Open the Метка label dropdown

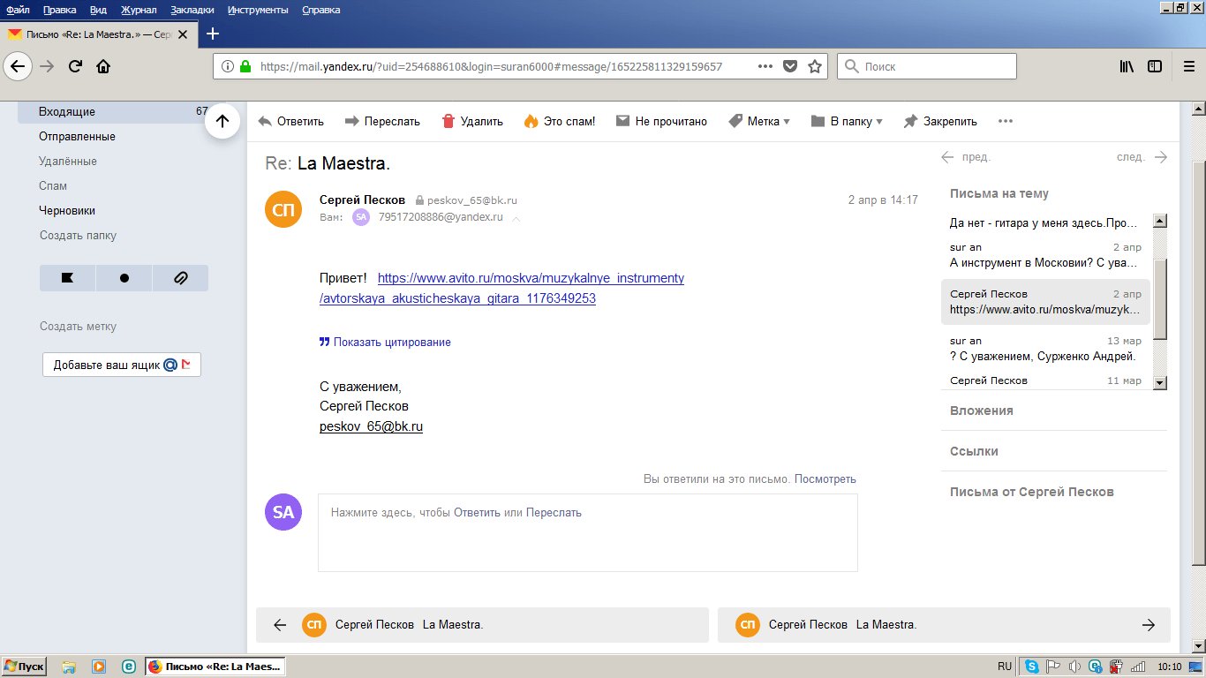coord(759,122)
